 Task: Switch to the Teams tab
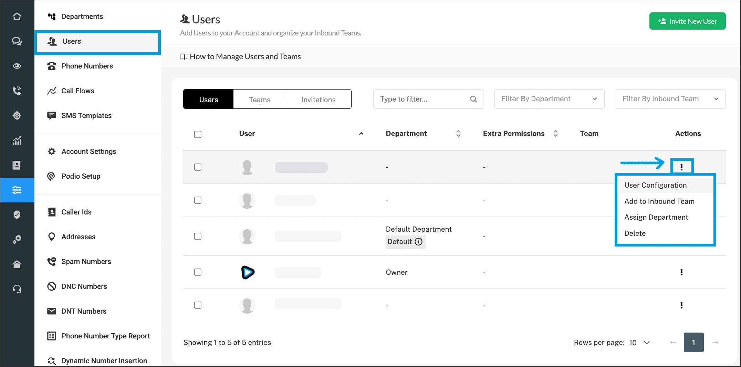tap(260, 99)
